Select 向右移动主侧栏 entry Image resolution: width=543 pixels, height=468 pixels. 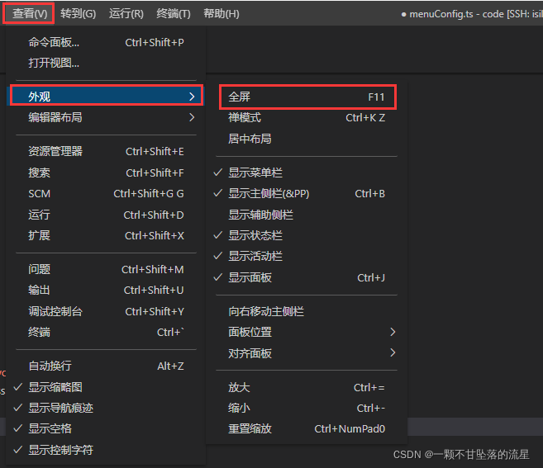(x=307, y=311)
